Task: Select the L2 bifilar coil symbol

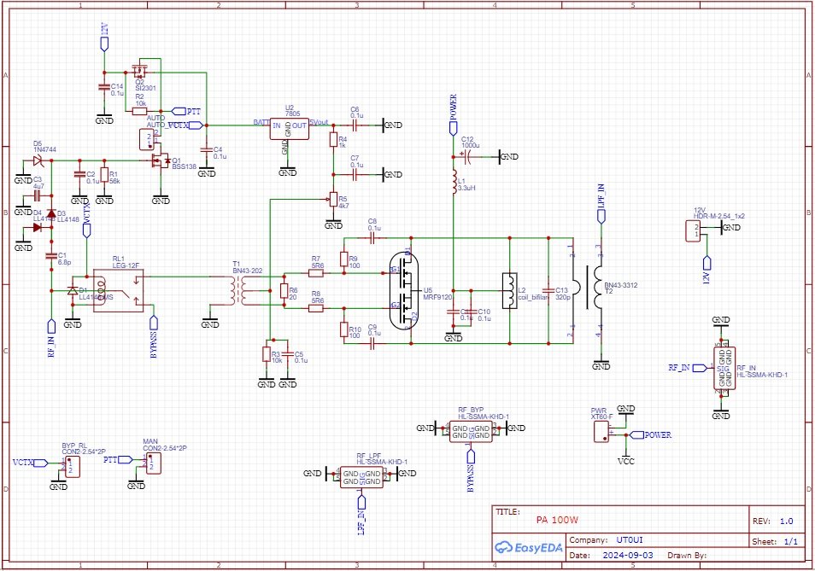Action: click(509, 290)
